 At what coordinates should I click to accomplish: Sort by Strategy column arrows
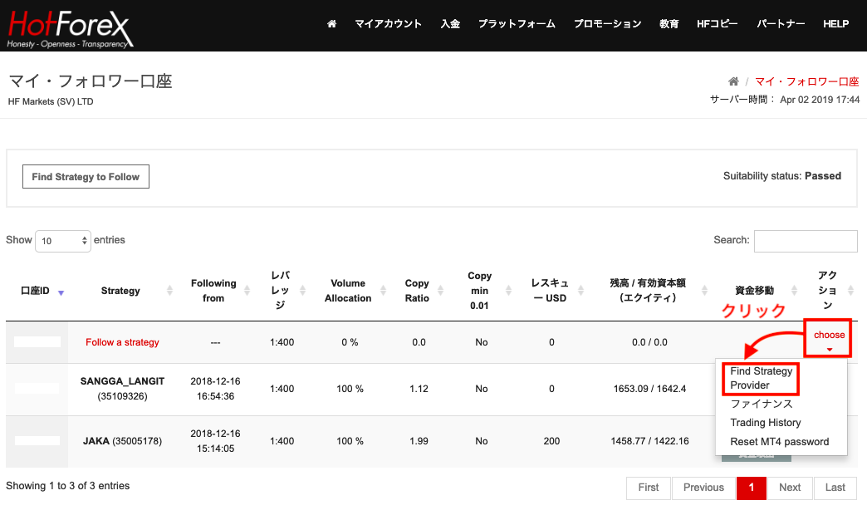tap(169, 291)
